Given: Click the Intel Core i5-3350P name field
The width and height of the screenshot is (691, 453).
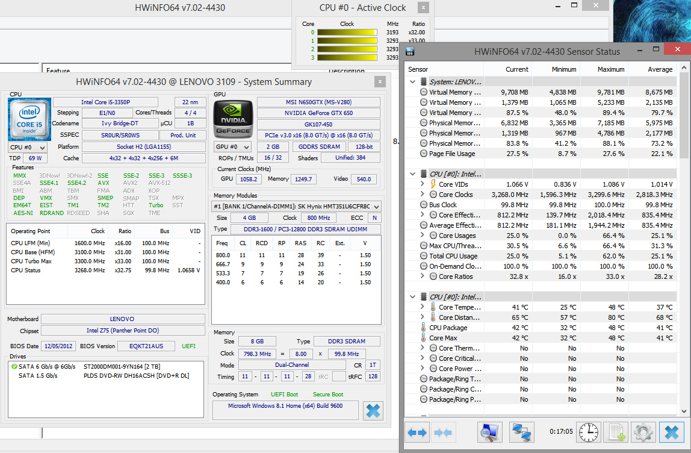Looking at the screenshot, I should (106, 102).
